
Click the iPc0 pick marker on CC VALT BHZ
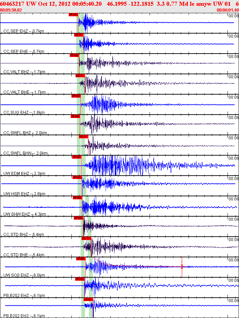click(74, 55)
